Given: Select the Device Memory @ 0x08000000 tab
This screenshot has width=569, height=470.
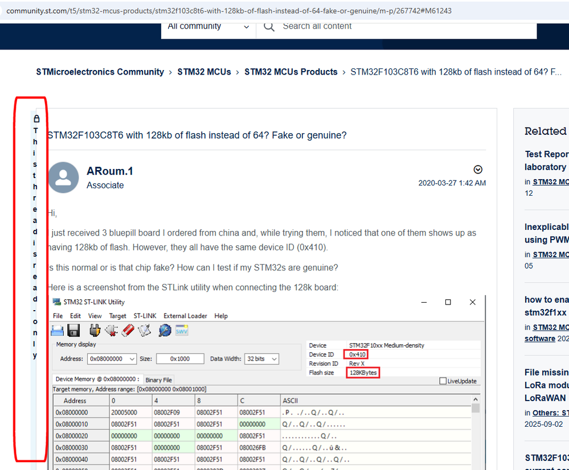Looking at the screenshot, I should pyautogui.click(x=97, y=379).
